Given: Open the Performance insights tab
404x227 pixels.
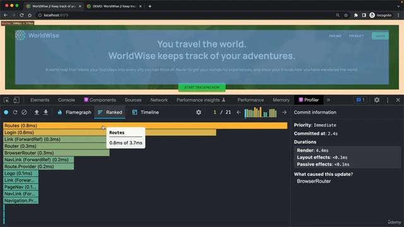Looking at the screenshot, I should tap(201, 100).
